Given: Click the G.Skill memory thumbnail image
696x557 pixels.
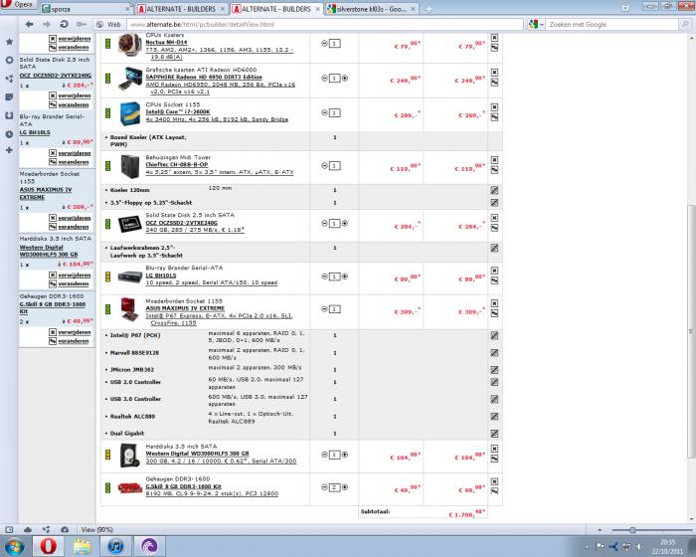Looking at the screenshot, I should coord(130,488).
